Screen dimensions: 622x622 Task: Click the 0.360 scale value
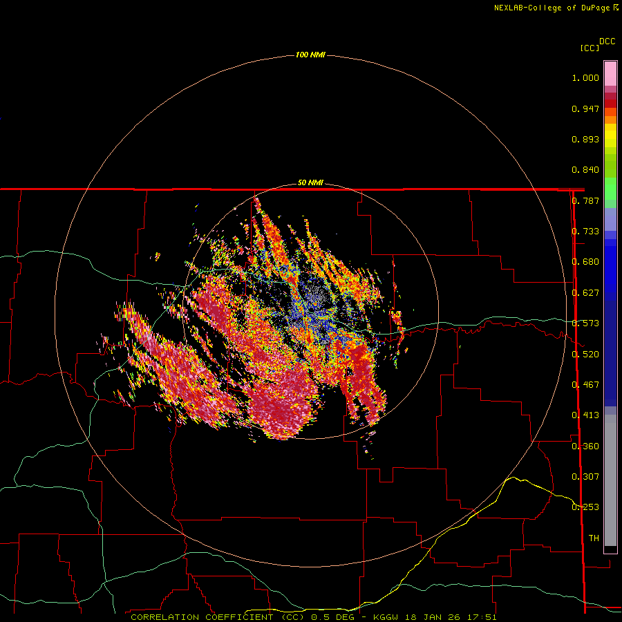585,446
